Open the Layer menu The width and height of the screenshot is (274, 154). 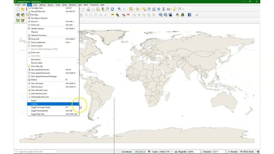pyautogui.click(x=35, y=5)
